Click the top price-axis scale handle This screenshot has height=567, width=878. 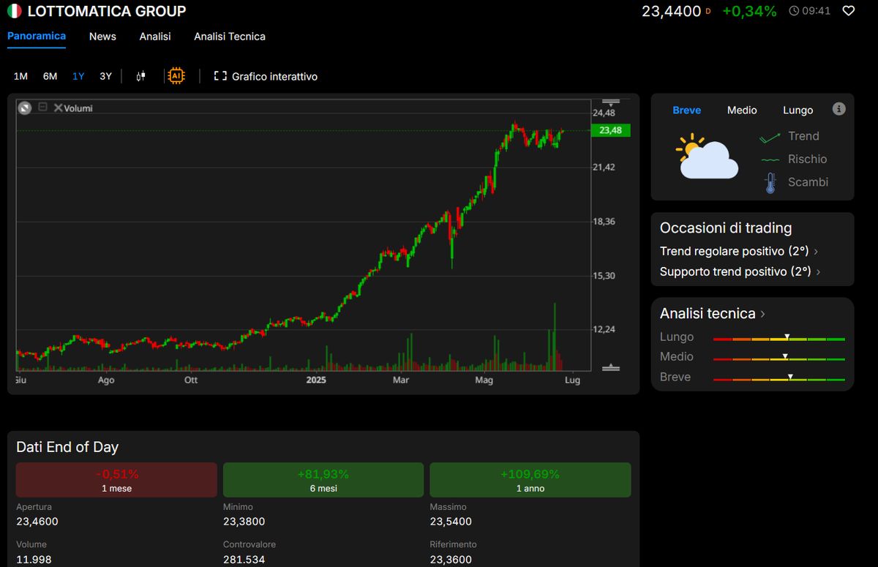(x=610, y=101)
